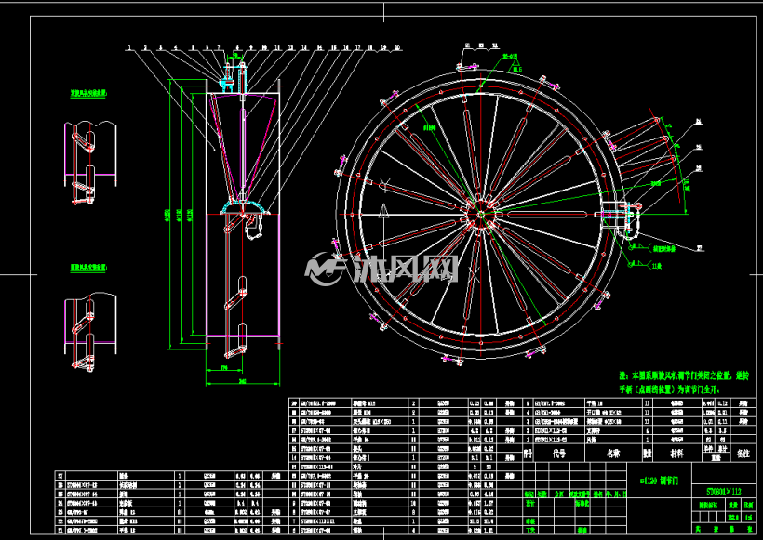Click leader balloon number 1 above the section view

point(129,47)
